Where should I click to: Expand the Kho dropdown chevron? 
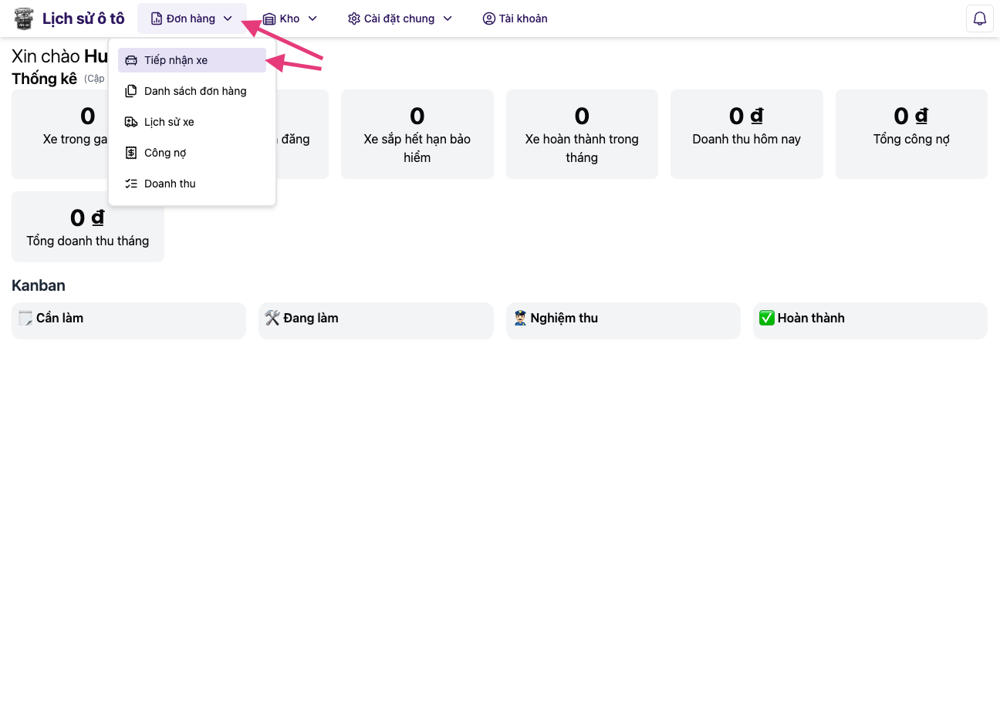point(312,19)
